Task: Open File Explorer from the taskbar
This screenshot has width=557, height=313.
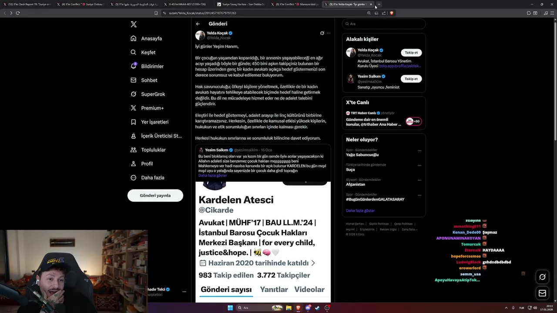Action: (289, 308)
